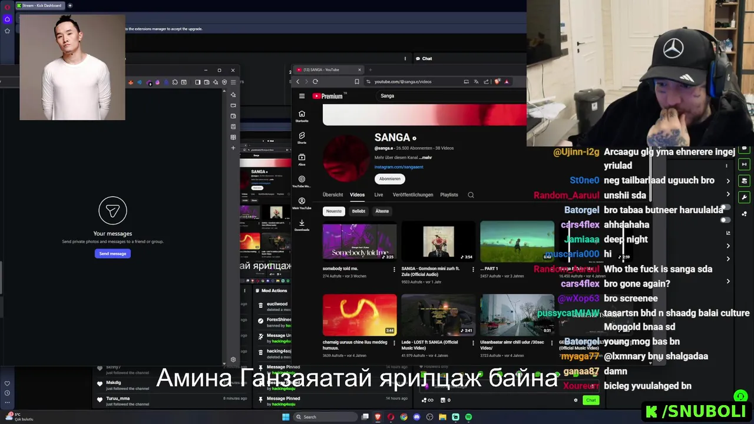The width and height of the screenshot is (754, 424).
Task: Open instagram.com/sangaaent link
Action: (399, 167)
